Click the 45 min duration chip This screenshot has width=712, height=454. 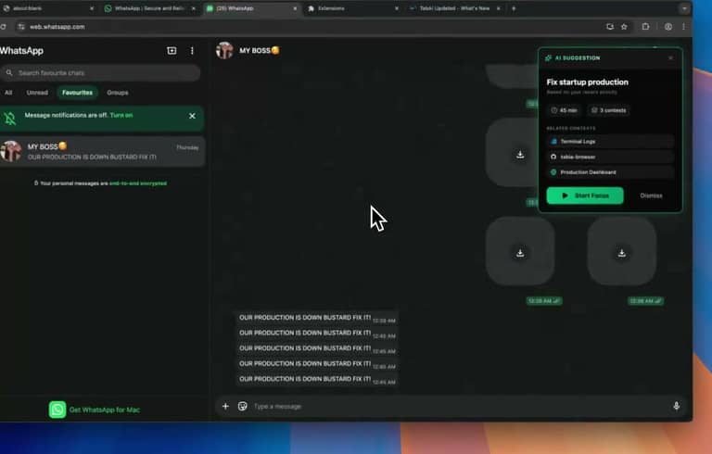point(564,110)
